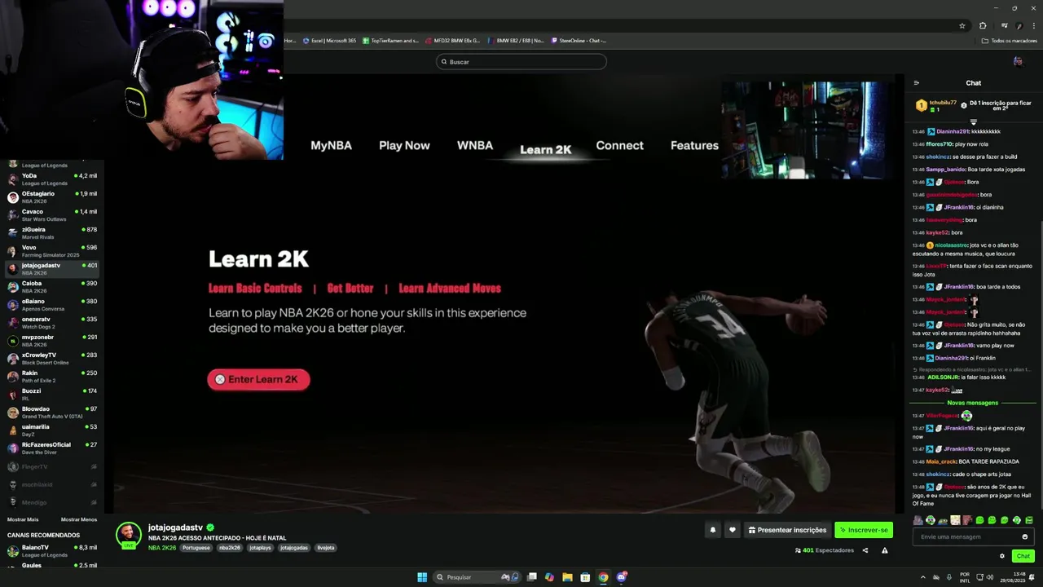Click the 'Novas mensagens' divider in chat
The image size is (1043, 587).
pyautogui.click(x=972, y=403)
